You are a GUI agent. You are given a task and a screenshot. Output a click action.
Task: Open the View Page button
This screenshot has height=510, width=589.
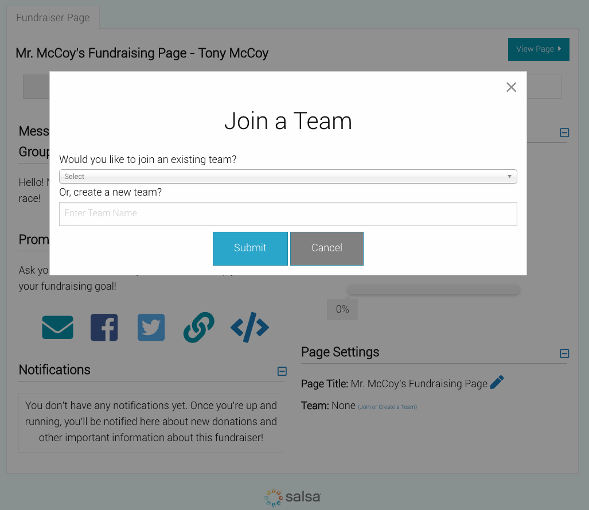coord(539,49)
